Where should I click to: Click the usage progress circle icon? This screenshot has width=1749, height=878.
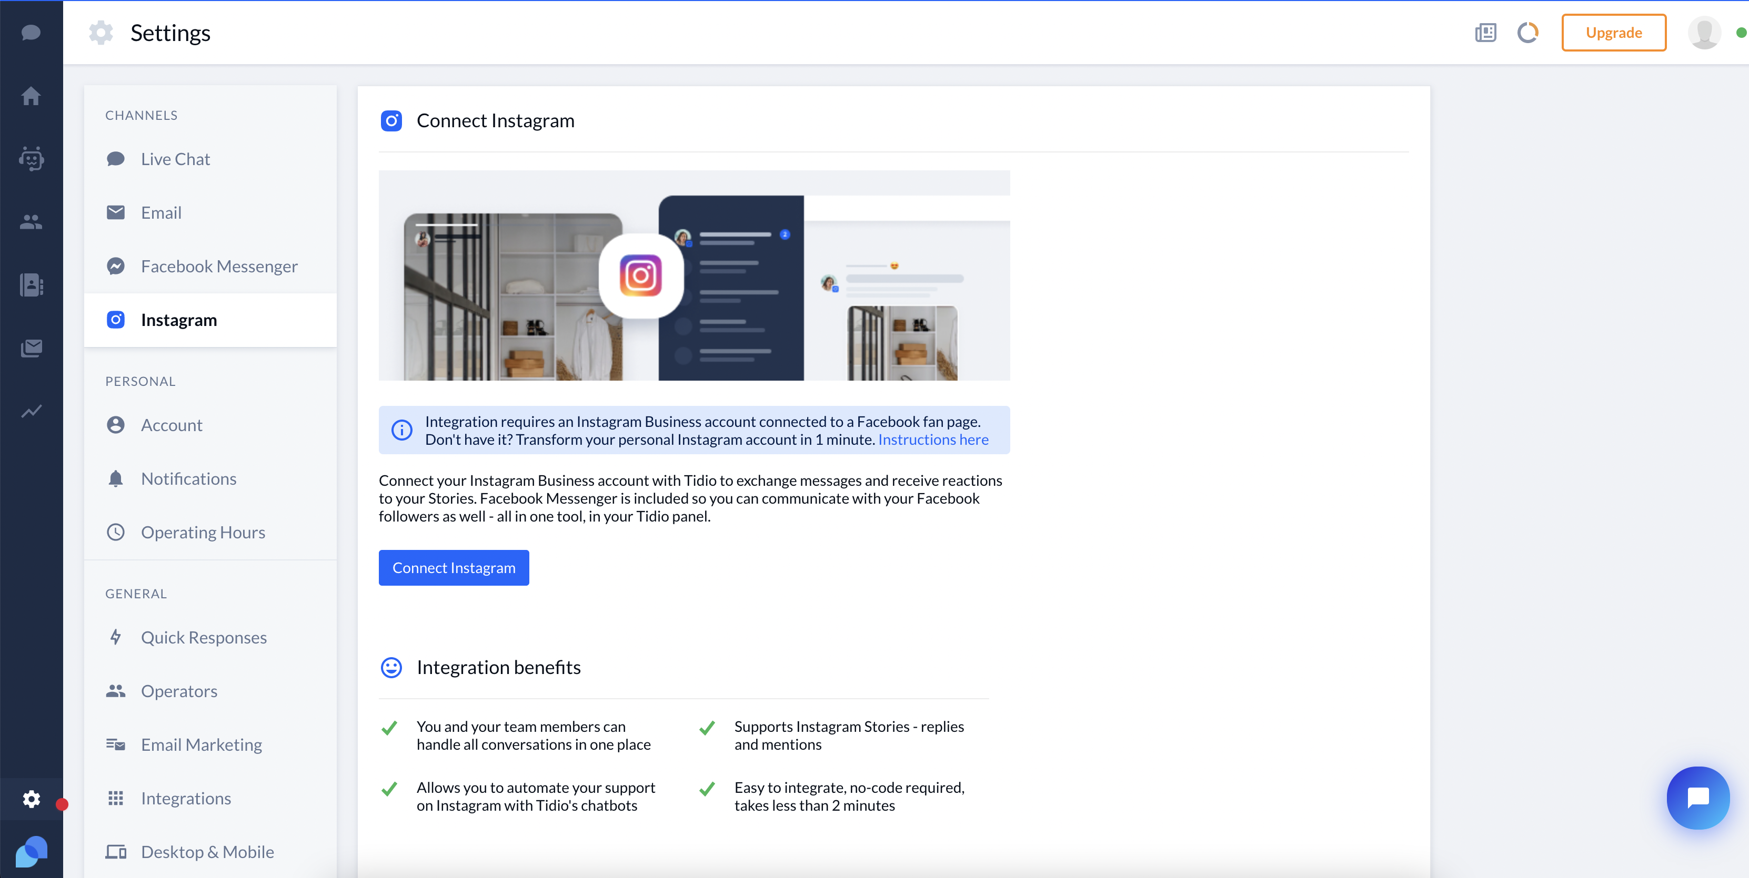pos(1527,33)
